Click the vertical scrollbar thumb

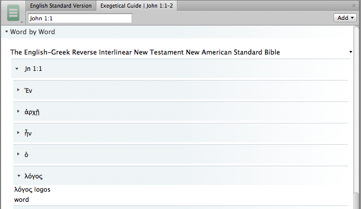tap(356, 200)
